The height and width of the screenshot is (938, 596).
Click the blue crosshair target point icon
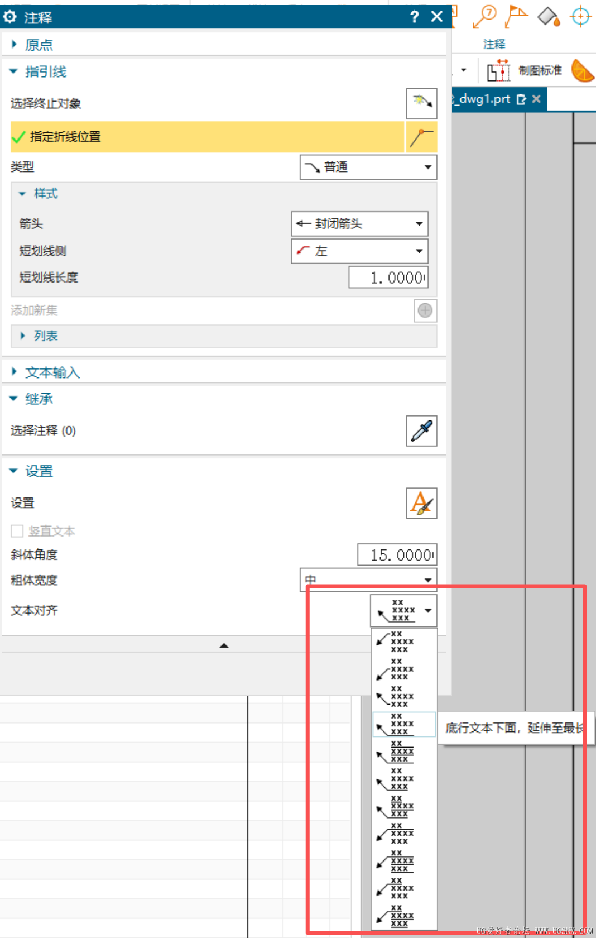click(580, 16)
